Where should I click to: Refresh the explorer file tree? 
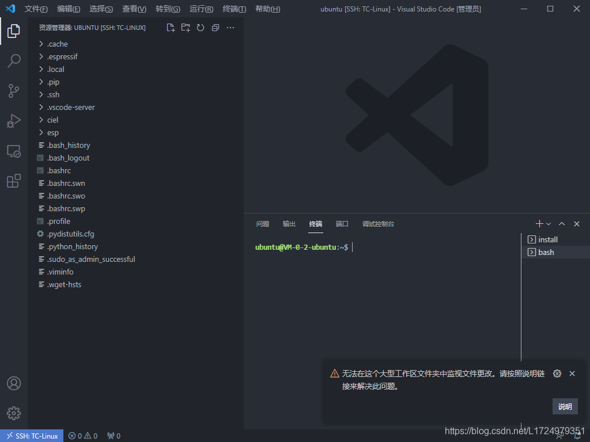(201, 28)
